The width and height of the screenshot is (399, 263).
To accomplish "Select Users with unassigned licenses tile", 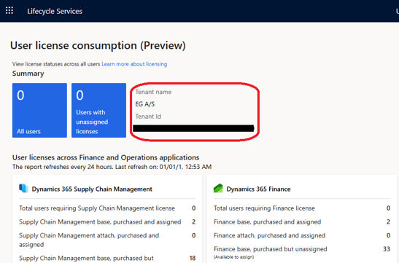I will pos(98,110).
